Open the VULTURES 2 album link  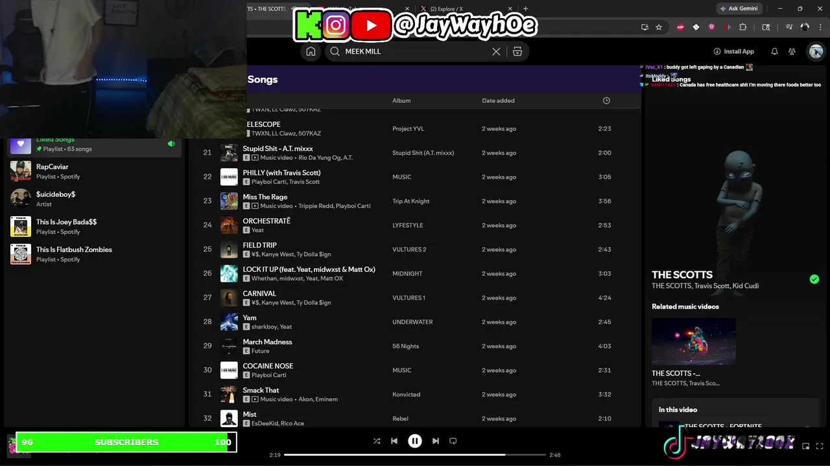click(x=409, y=249)
